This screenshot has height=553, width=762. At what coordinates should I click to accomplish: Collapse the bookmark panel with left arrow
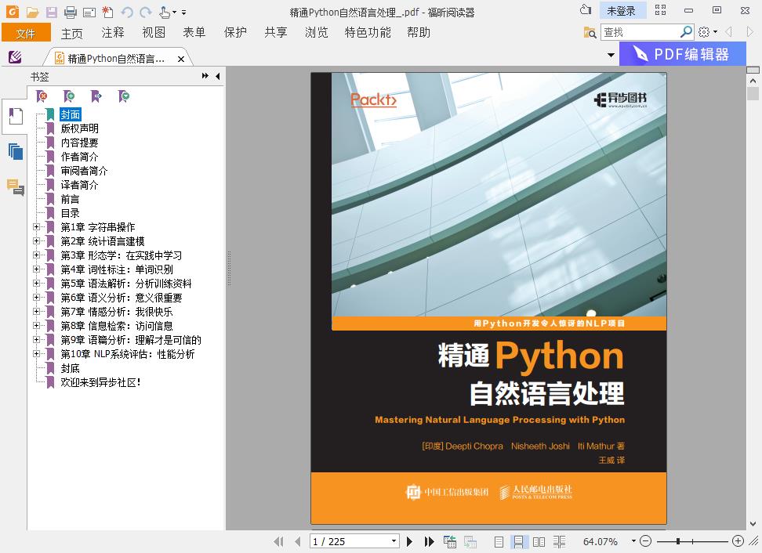[218, 76]
